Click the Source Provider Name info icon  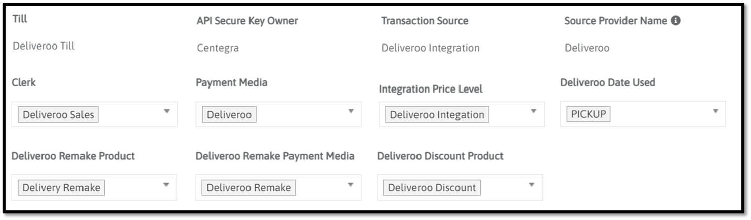[x=675, y=21]
